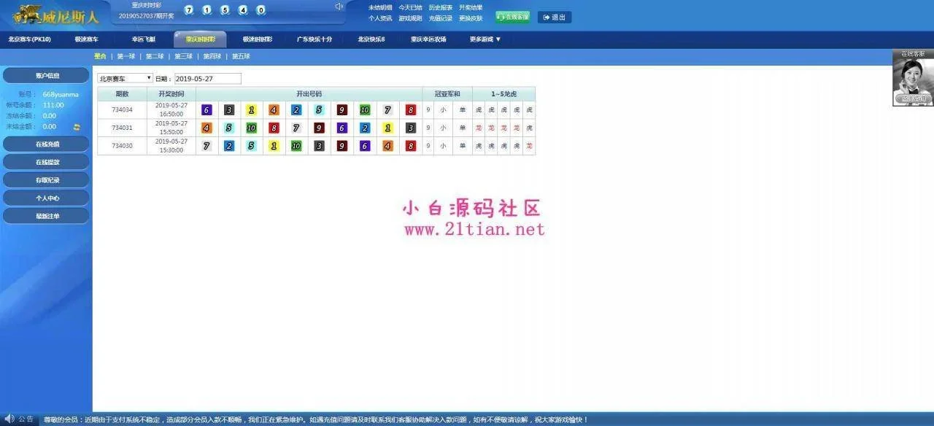Click the 游戏规则 link in header
Image resolution: width=934 pixels, height=426 pixels.
(x=410, y=18)
